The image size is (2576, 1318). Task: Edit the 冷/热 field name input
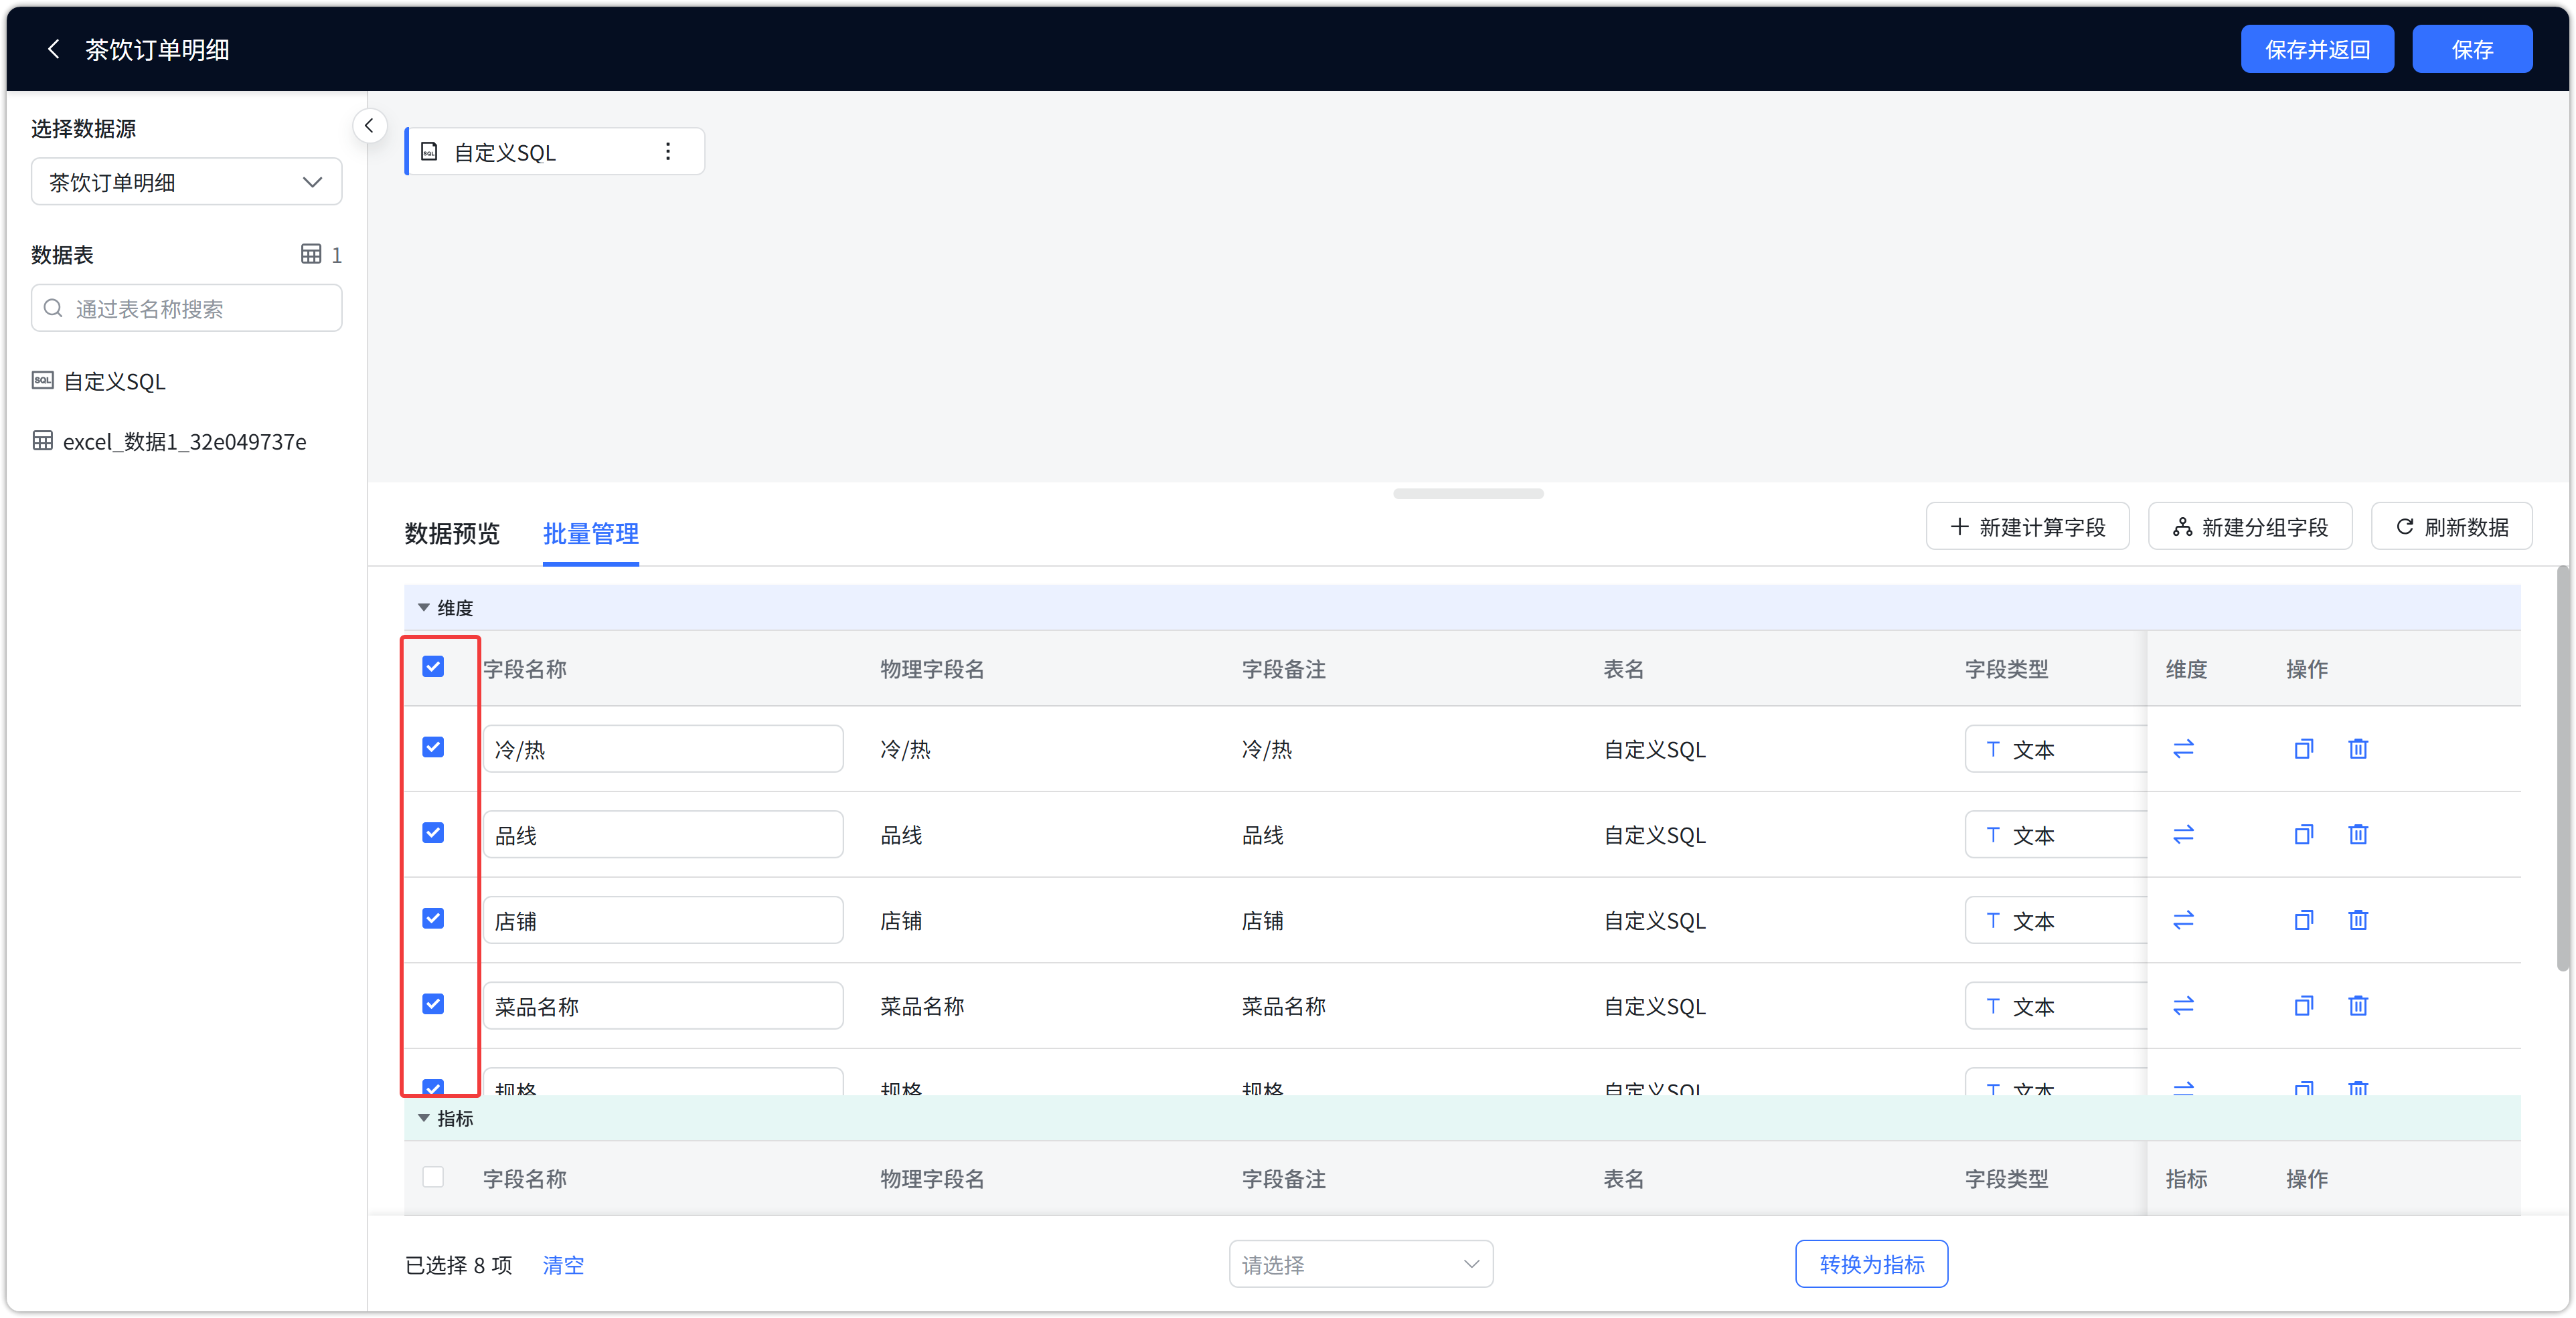[x=663, y=749]
